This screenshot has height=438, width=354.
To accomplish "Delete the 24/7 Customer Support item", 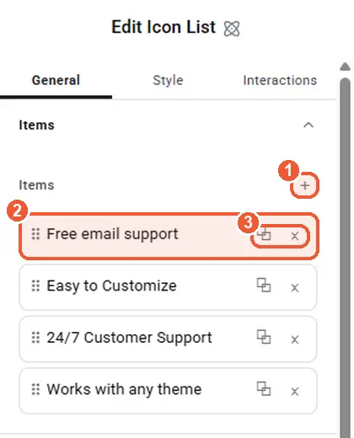I will click(x=295, y=339).
